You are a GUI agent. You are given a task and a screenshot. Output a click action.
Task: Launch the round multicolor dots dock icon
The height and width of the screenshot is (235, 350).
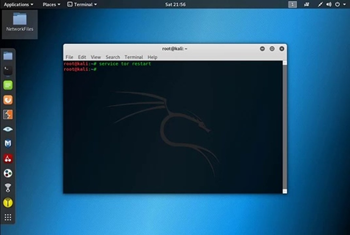[8, 173]
